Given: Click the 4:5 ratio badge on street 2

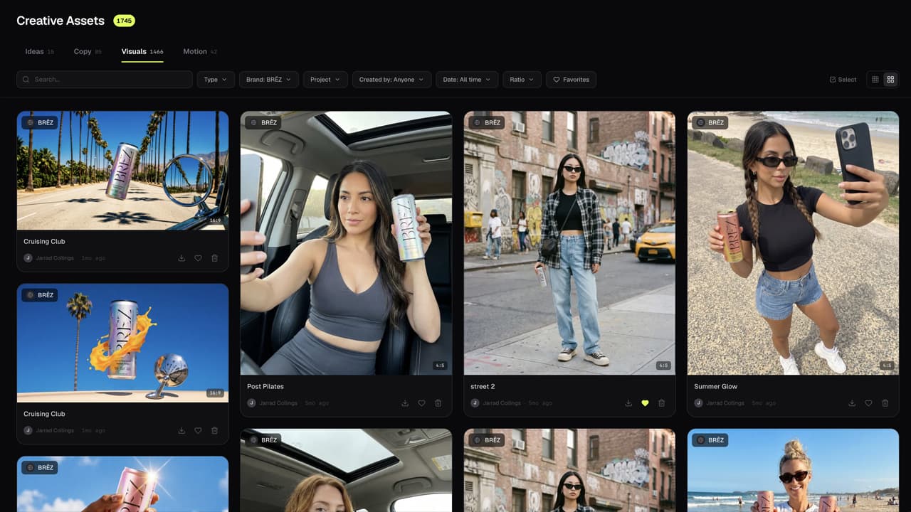Looking at the screenshot, I should pos(663,366).
